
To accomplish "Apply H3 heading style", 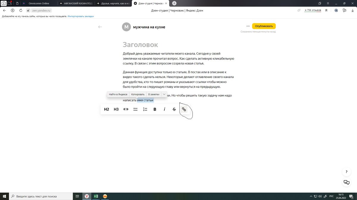I will 116,109.
